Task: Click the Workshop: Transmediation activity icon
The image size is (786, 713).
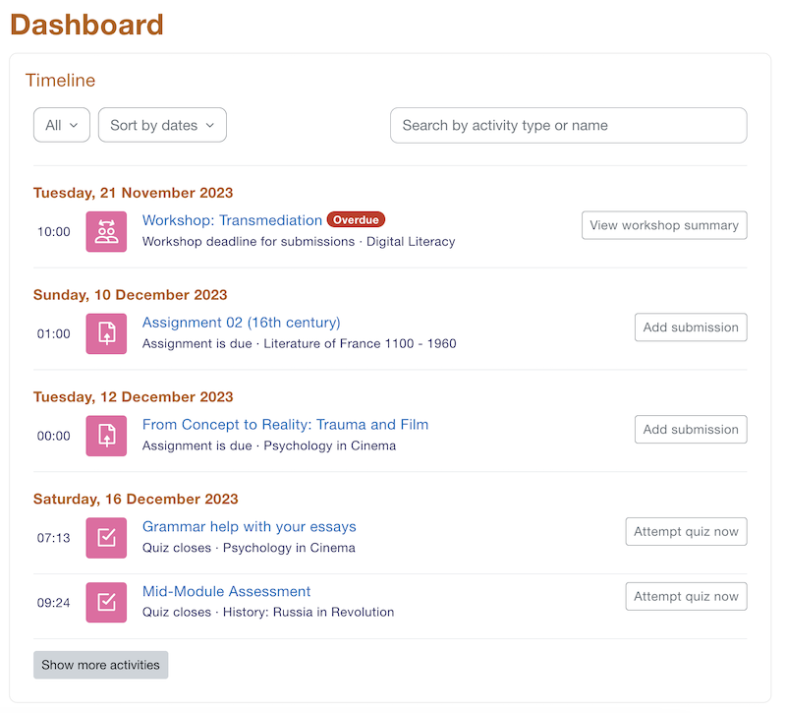Action: (106, 232)
